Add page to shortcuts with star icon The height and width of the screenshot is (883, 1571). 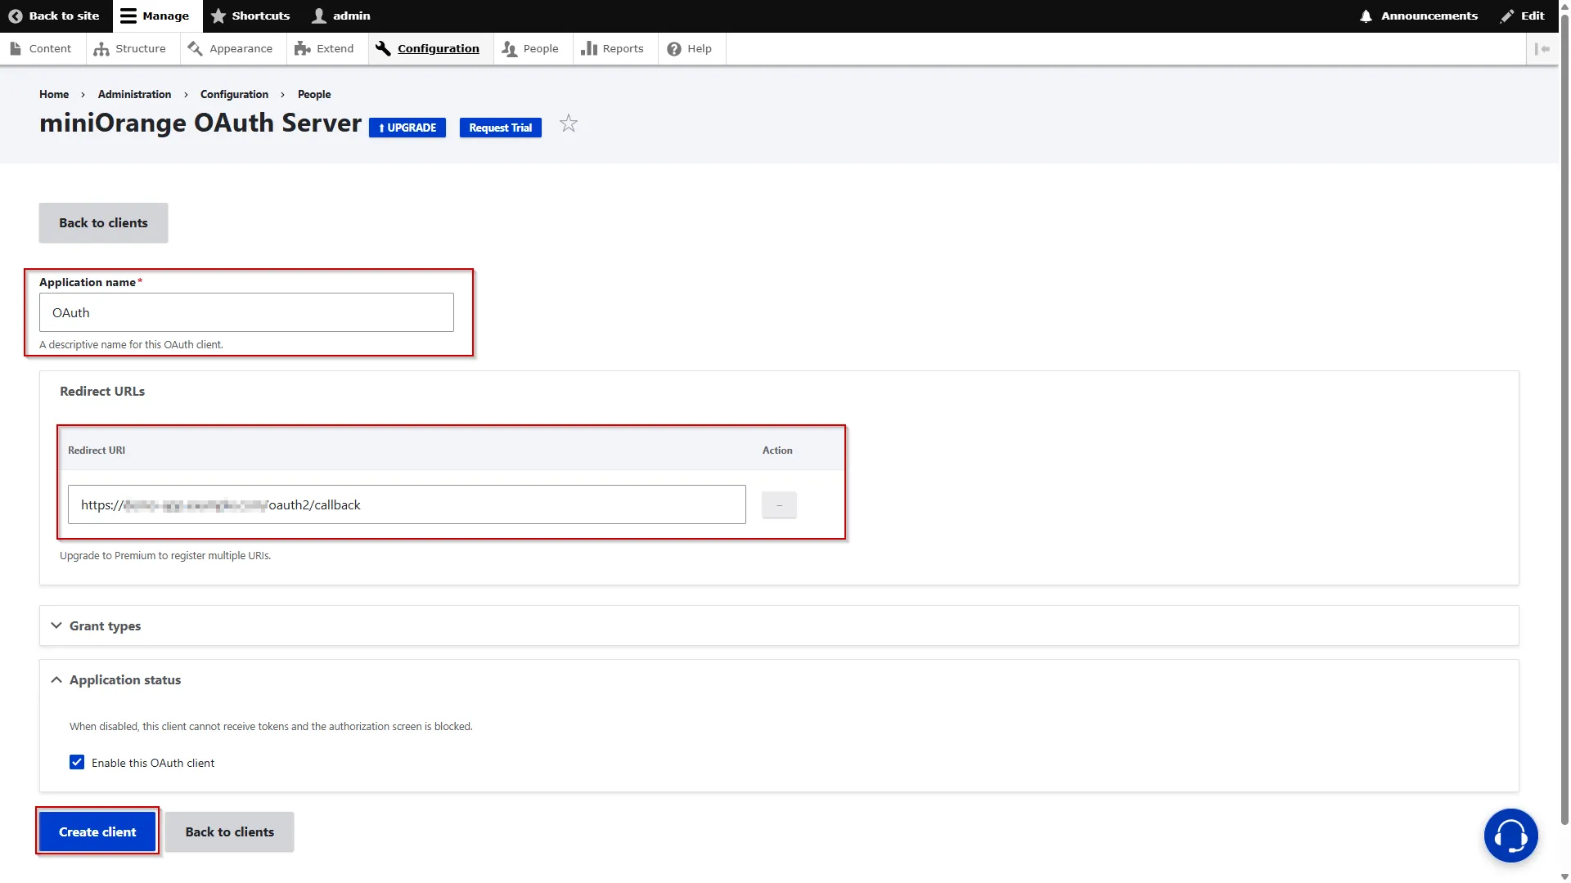(x=569, y=123)
